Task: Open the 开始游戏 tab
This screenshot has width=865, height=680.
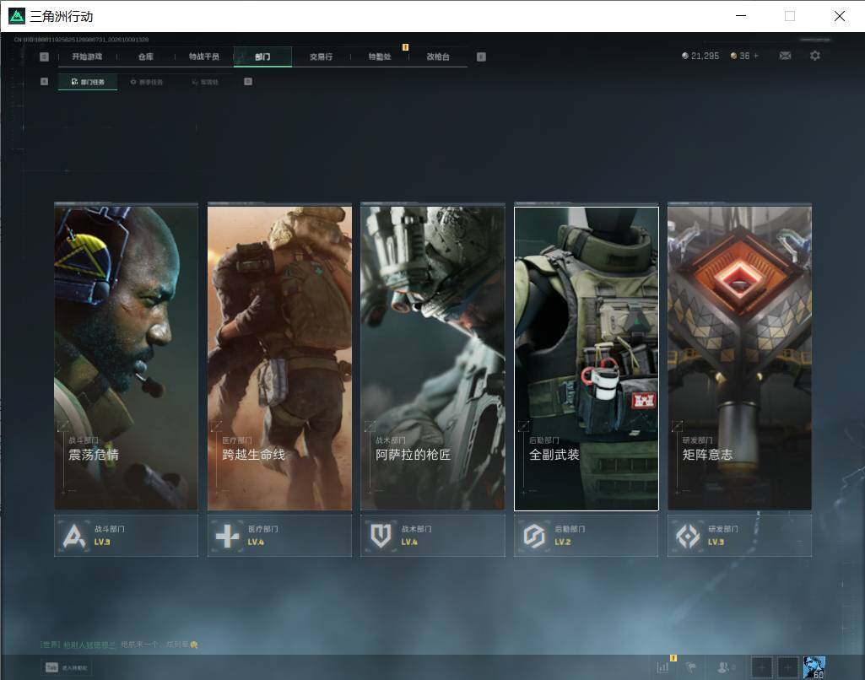Action: point(87,57)
